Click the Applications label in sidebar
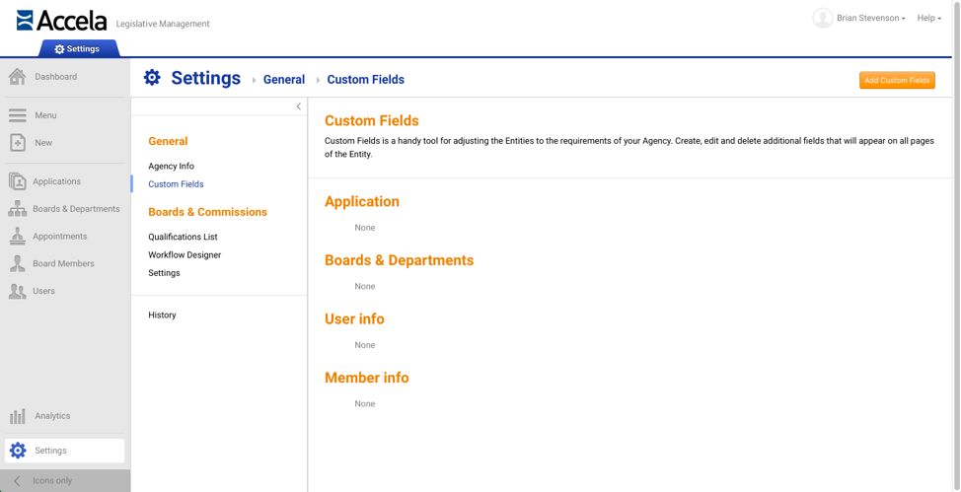This screenshot has width=961, height=492. point(57,181)
